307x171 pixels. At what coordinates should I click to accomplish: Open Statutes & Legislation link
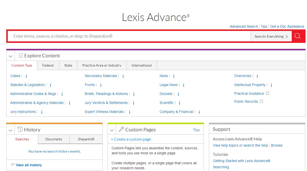tap(27, 85)
